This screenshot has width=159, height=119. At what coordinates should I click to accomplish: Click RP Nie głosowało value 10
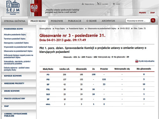tap(144, 84)
